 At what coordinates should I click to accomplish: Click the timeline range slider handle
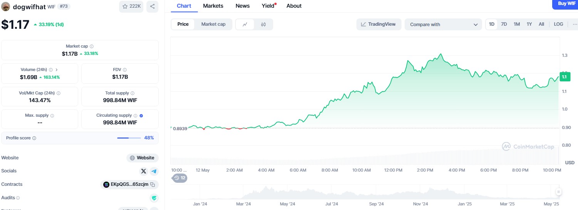click(558, 192)
